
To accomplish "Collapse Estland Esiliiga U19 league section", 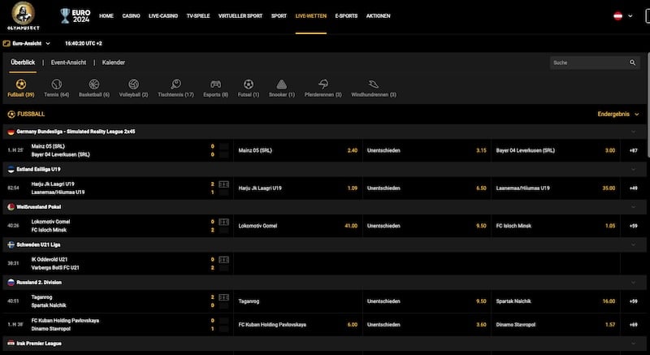I will (634, 170).
